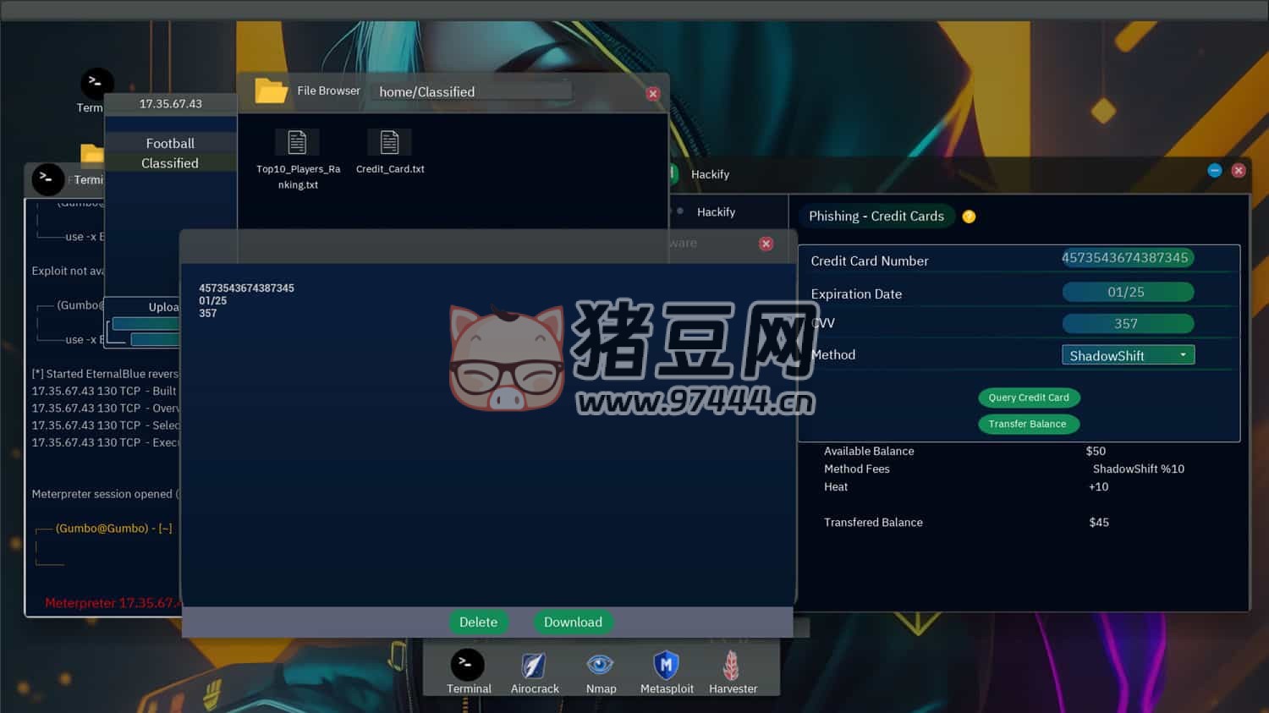Open the Top10_Players_Ranking.txt file icon

point(297,143)
